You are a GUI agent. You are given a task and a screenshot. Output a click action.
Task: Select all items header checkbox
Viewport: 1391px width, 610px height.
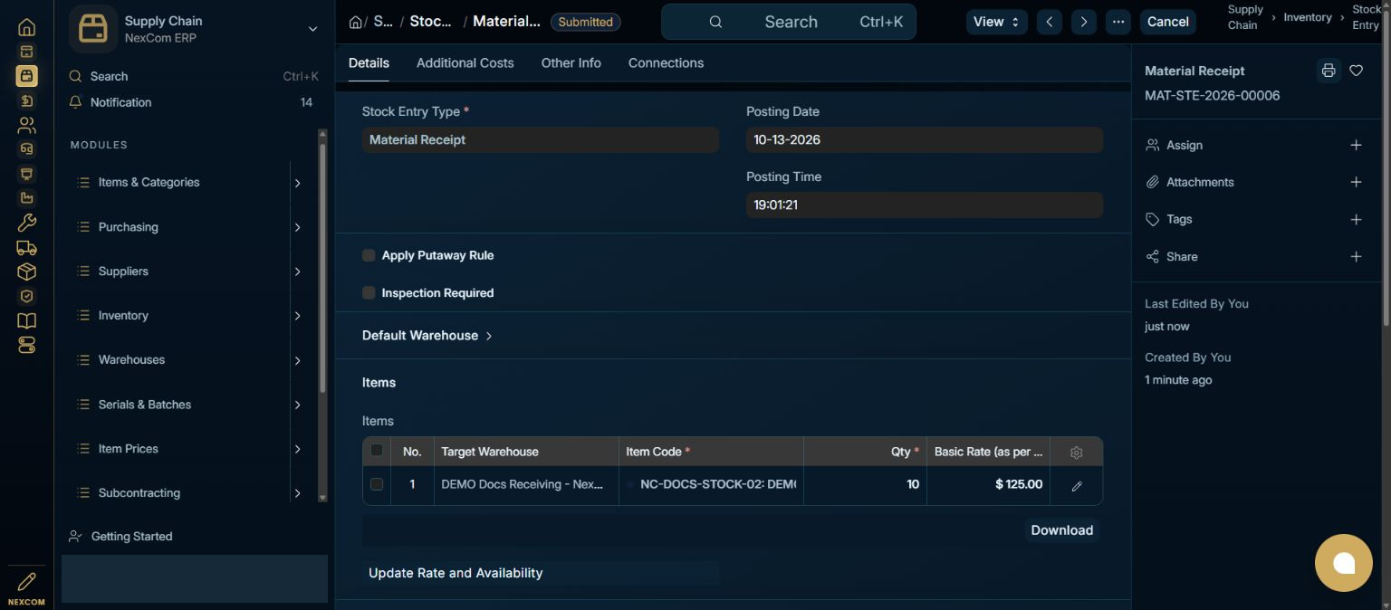[x=377, y=451]
